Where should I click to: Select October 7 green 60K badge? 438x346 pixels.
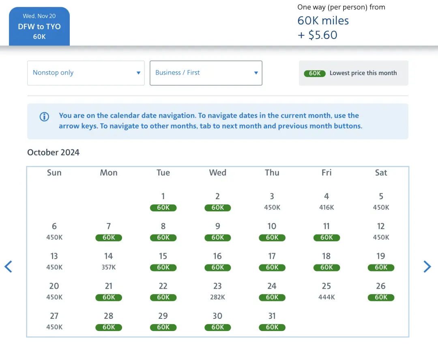[x=109, y=237]
